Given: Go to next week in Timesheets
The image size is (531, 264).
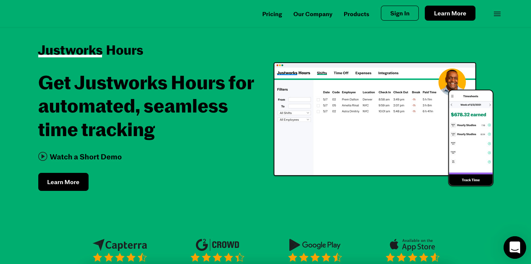Looking at the screenshot, I should [x=490, y=105].
